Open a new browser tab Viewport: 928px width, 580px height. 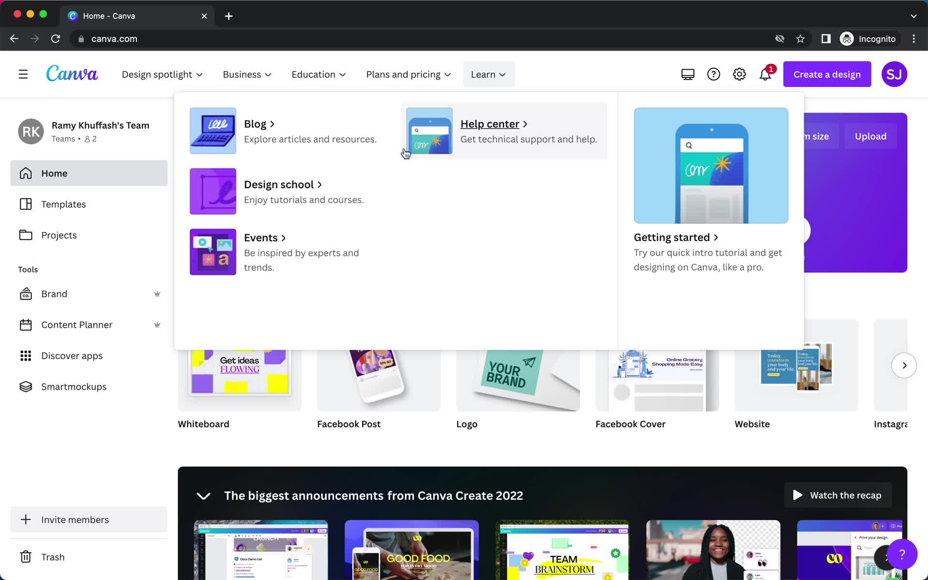pyautogui.click(x=229, y=16)
